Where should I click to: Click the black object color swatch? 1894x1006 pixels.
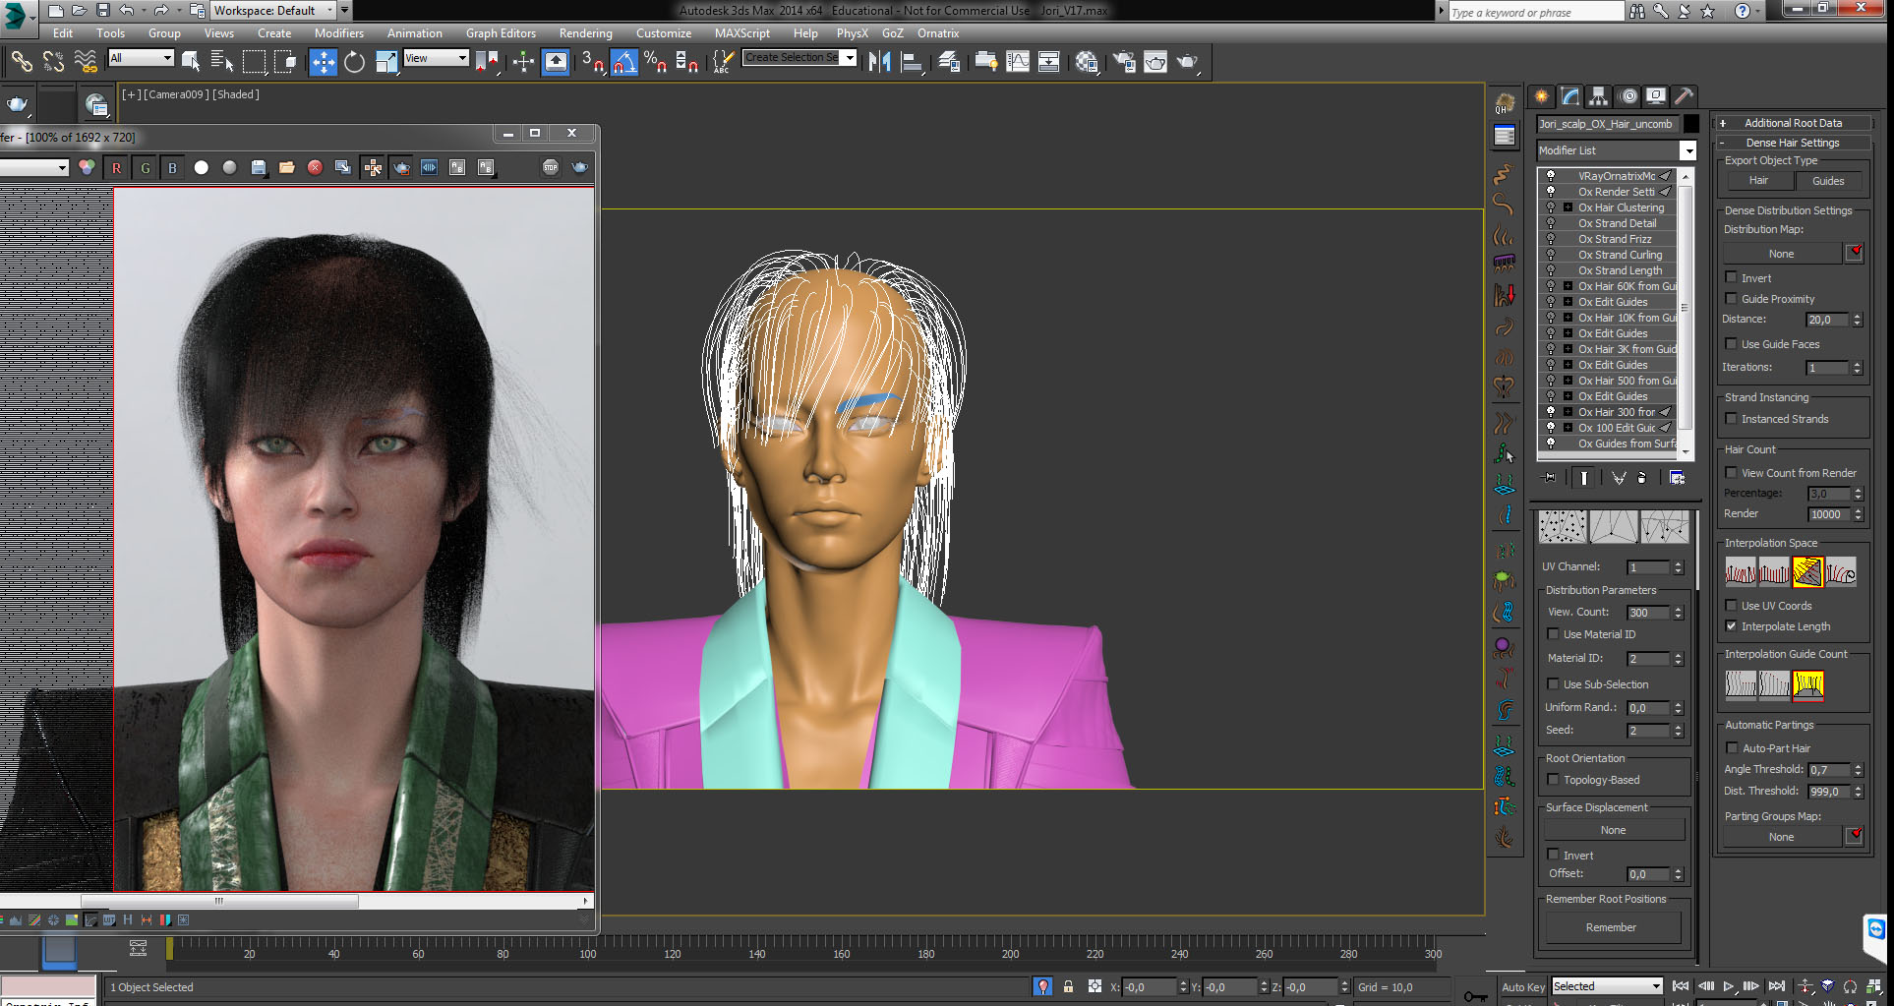pyautogui.click(x=1690, y=124)
